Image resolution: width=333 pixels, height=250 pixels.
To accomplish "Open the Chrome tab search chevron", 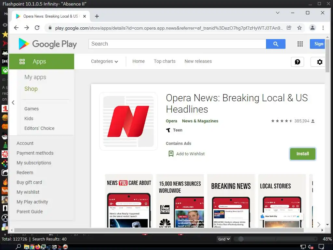I will coord(277,13).
